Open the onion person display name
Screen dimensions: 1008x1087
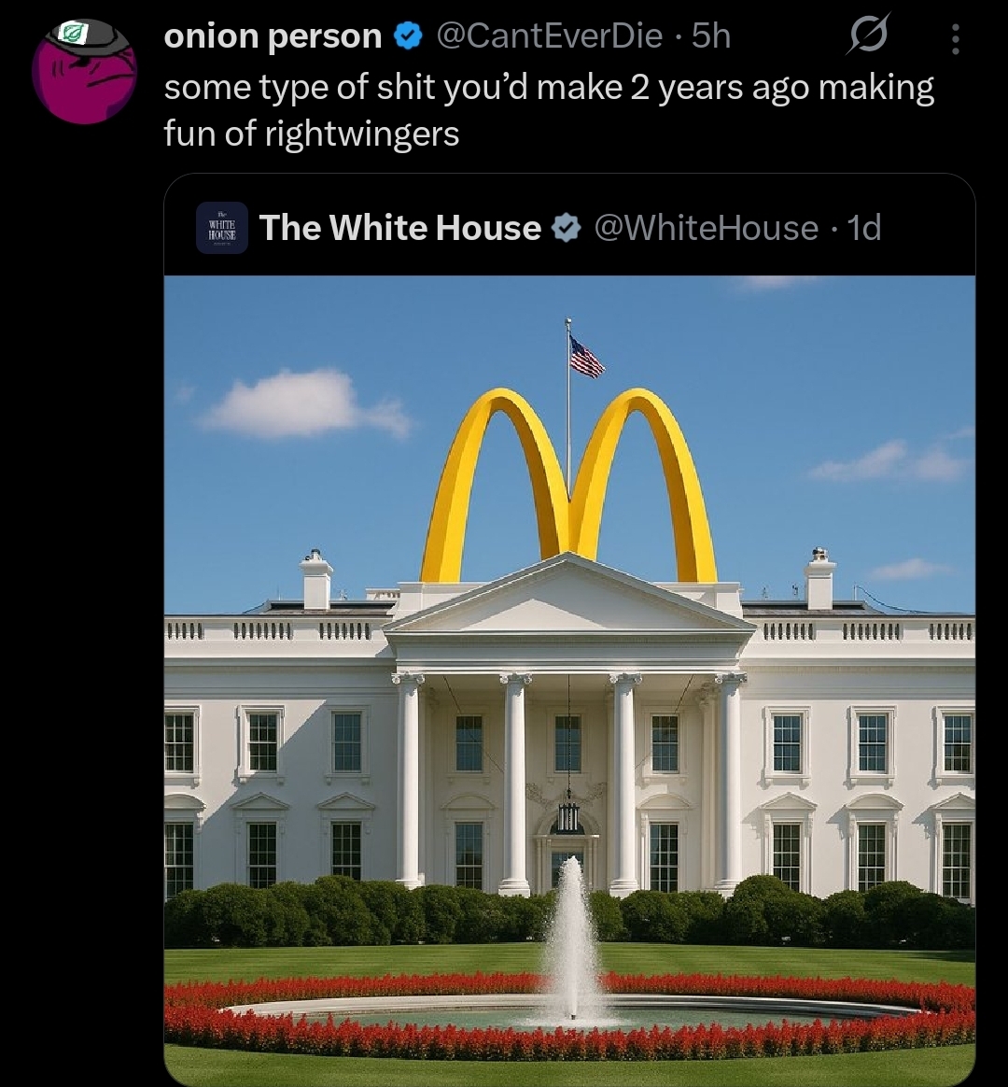coord(273,36)
